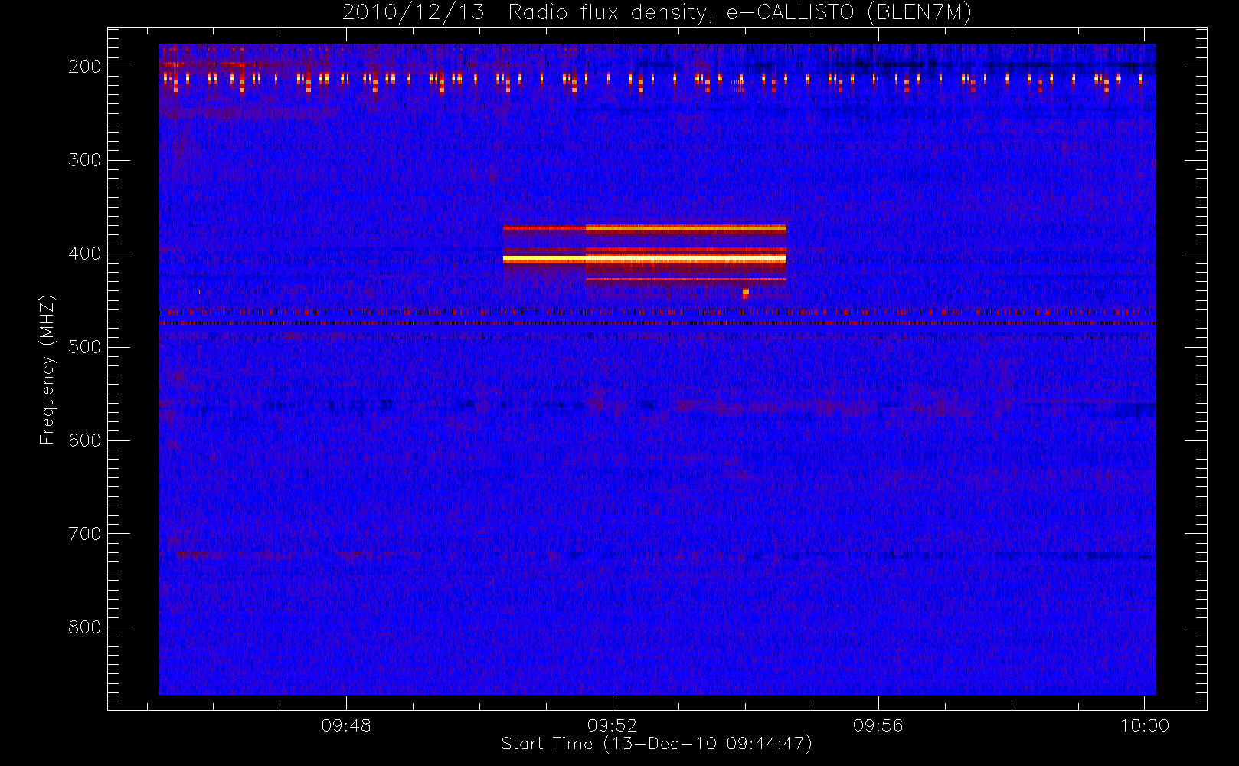Click the 'Start Time (13-Dec-10 09:44:47)' label
1239x766 pixels.
pos(656,744)
